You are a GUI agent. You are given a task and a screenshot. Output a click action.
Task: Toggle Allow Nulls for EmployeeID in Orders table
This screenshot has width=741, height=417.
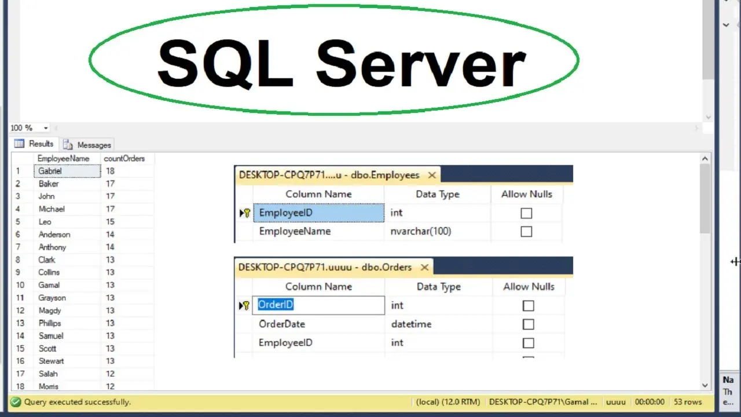tap(528, 343)
